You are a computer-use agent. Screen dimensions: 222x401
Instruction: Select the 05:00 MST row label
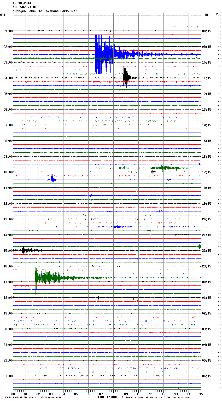click(x=8, y=94)
